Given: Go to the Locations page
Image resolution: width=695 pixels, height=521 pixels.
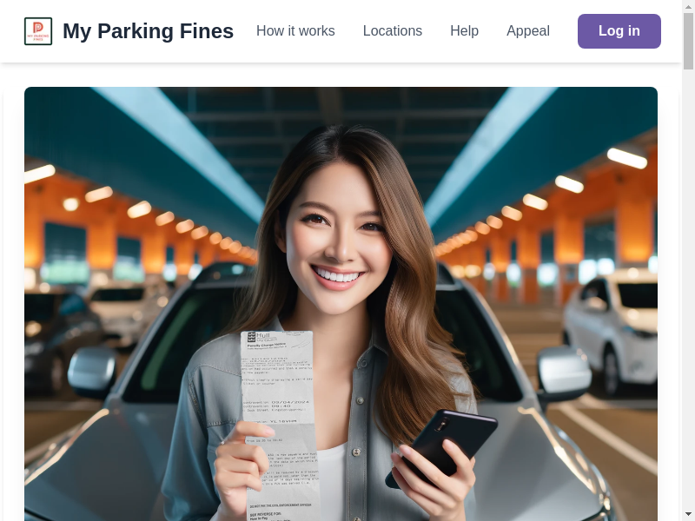Looking at the screenshot, I should pyautogui.click(x=393, y=31).
